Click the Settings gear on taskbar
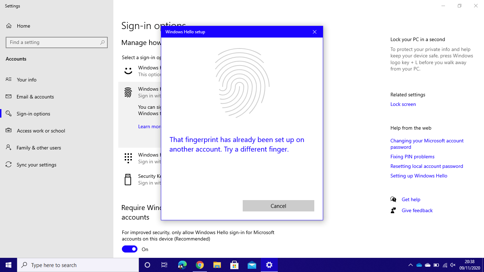This screenshot has width=484, height=272. coord(269,265)
